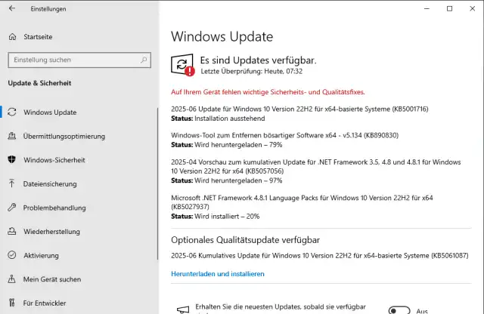Click Update & Sicherheit section header
This screenshot has width=484, height=314.
coord(39,83)
